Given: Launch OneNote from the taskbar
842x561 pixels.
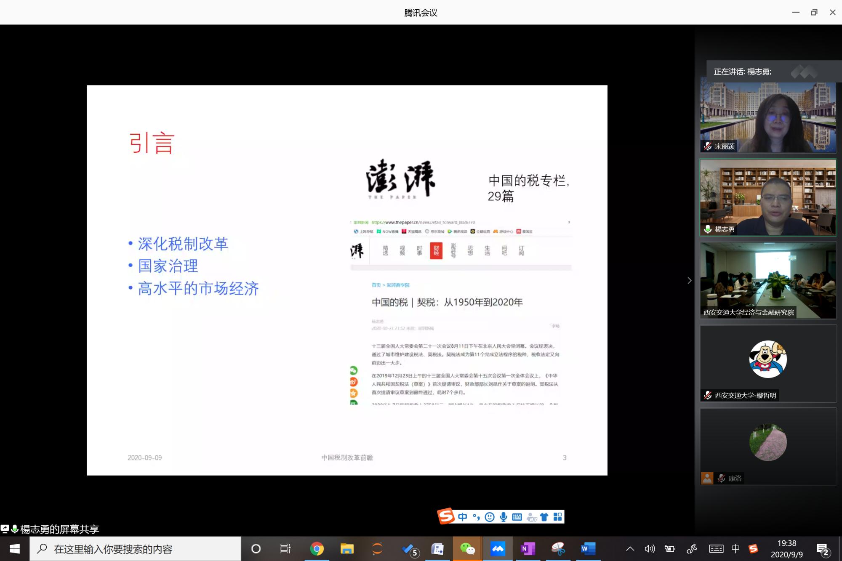Looking at the screenshot, I should [528, 548].
